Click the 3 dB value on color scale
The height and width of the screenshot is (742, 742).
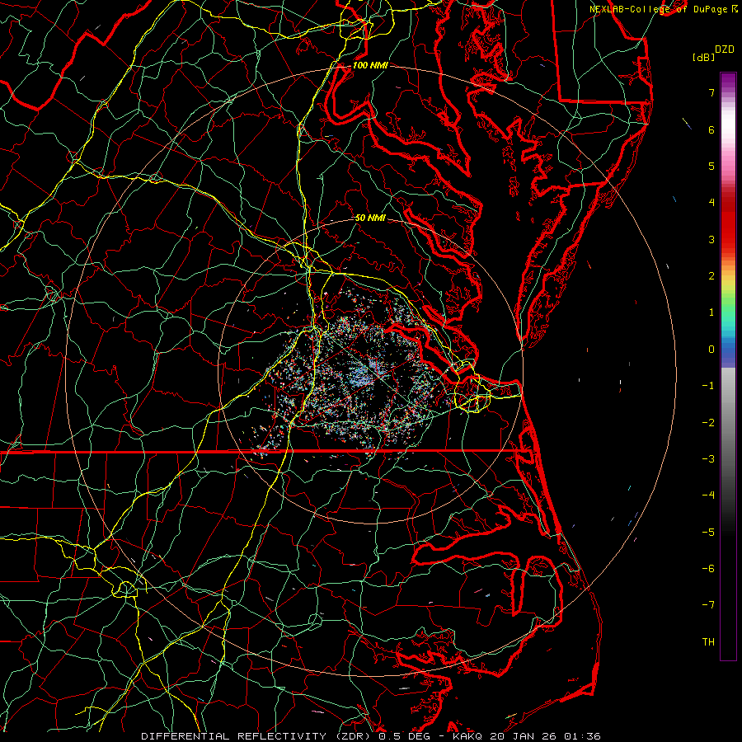[711, 239]
